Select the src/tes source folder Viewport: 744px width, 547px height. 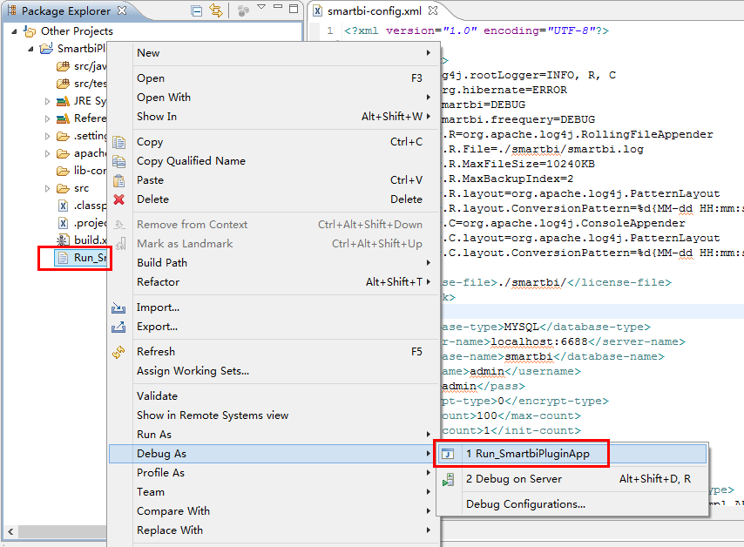click(x=82, y=84)
